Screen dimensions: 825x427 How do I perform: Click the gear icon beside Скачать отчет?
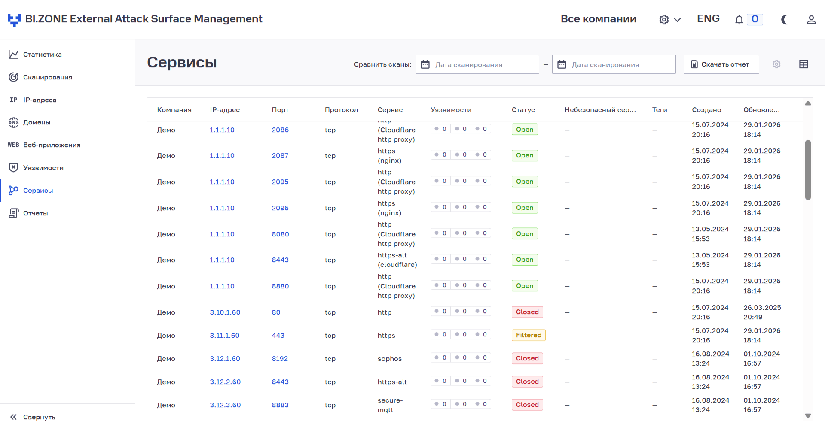click(x=776, y=64)
